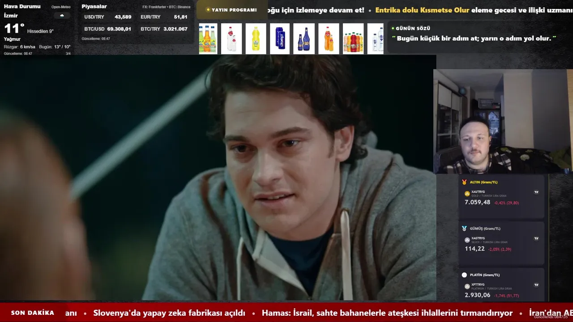Click the İran'dan headline at ticker end

(x=551, y=313)
